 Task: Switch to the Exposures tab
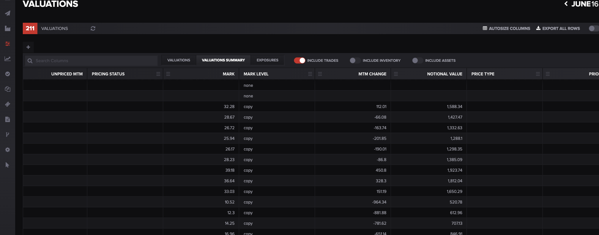(x=268, y=60)
